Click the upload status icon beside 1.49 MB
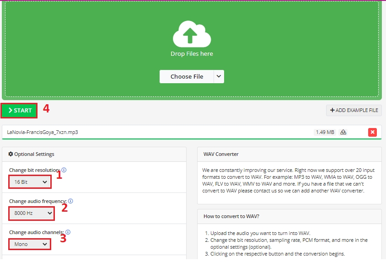Viewport: 386px width, 267px height. 343,132
